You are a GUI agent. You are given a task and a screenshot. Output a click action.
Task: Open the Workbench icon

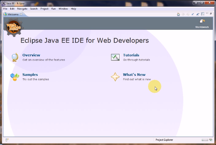coord(202,21)
